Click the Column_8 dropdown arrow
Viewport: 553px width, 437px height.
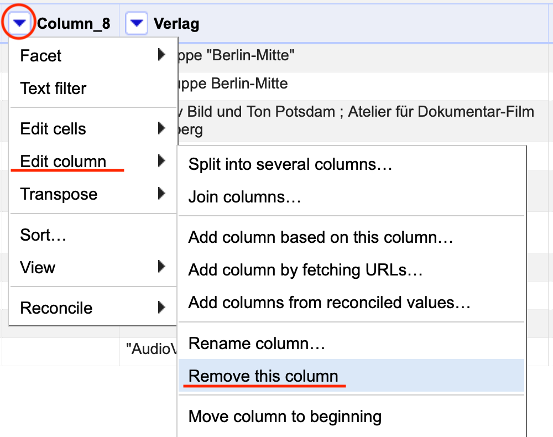point(20,23)
